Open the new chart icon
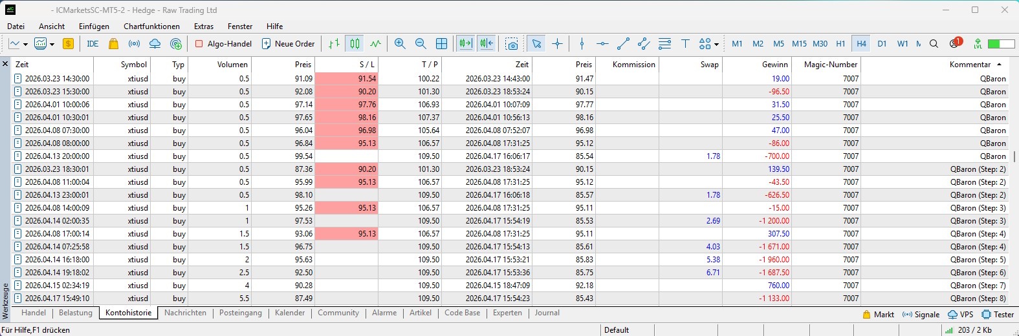Image resolution: width=1019 pixels, height=336 pixels. 14,44
